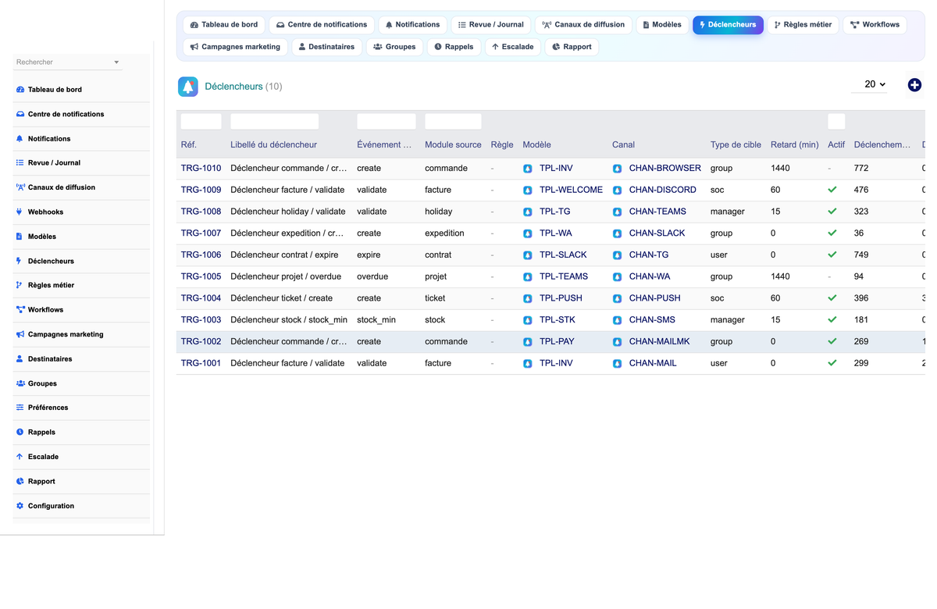Click the trigger count value 772

tap(861, 168)
